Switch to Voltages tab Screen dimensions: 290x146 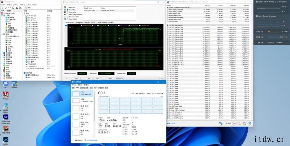click(x=87, y=23)
